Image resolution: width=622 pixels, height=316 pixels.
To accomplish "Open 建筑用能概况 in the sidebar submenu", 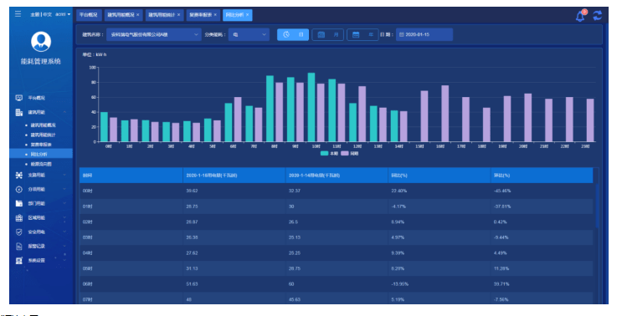I will pyautogui.click(x=44, y=125).
